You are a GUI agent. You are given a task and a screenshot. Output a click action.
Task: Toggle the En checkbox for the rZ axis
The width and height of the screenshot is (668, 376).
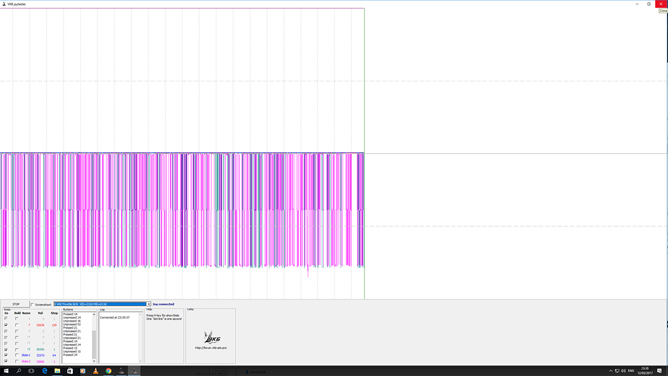[x=6, y=349]
